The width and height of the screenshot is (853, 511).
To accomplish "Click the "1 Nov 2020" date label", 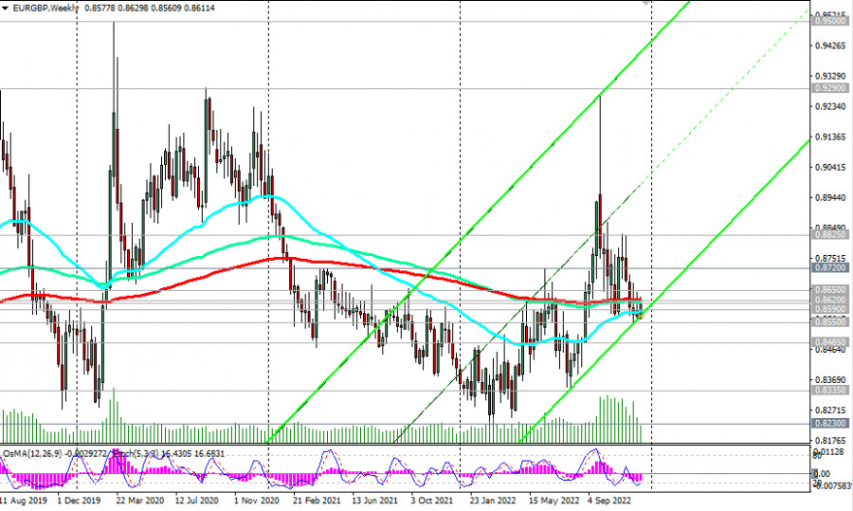I will [257, 501].
